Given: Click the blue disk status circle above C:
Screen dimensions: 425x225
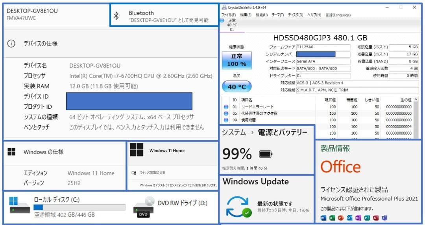Looking at the screenshot, I should click(222, 20).
